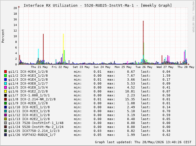The image size is (196, 146).
Task: Click the Percent y-axis label
Action: pyautogui.click(x=3, y=36)
